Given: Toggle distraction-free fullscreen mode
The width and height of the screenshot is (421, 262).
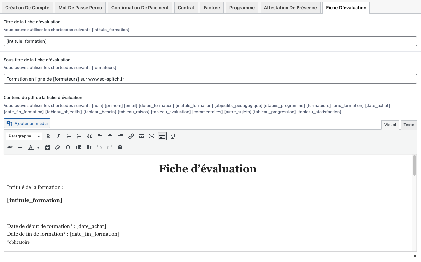Looking at the screenshot, I should [152, 136].
